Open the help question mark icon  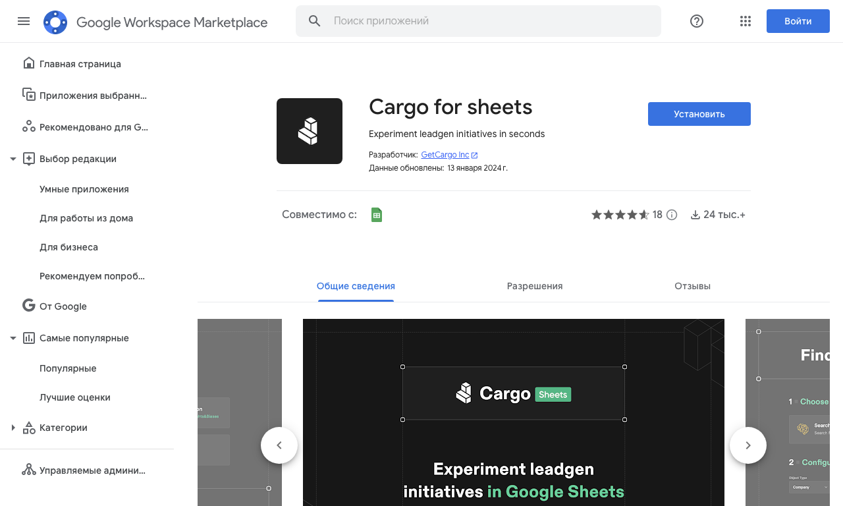[697, 21]
